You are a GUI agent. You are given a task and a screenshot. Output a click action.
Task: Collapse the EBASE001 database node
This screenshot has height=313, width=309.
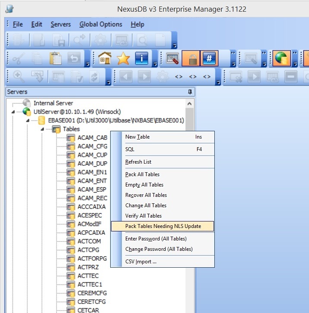point(28,120)
